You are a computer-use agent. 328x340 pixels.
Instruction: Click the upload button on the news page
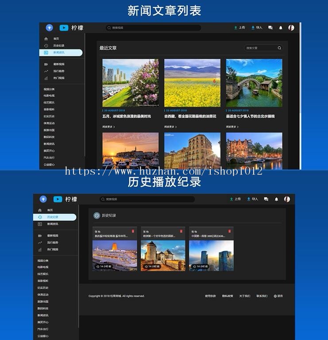(239, 27)
